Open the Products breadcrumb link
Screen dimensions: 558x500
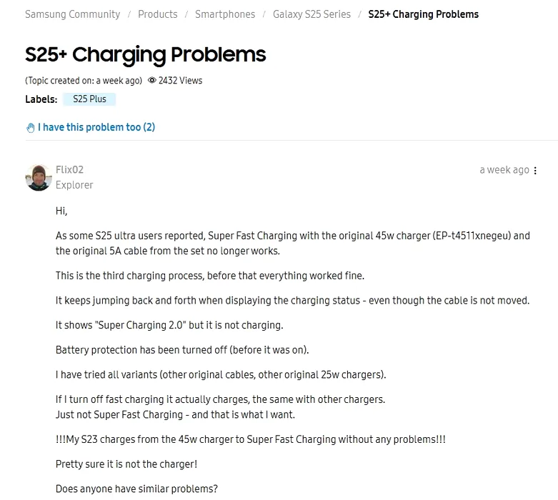[158, 14]
